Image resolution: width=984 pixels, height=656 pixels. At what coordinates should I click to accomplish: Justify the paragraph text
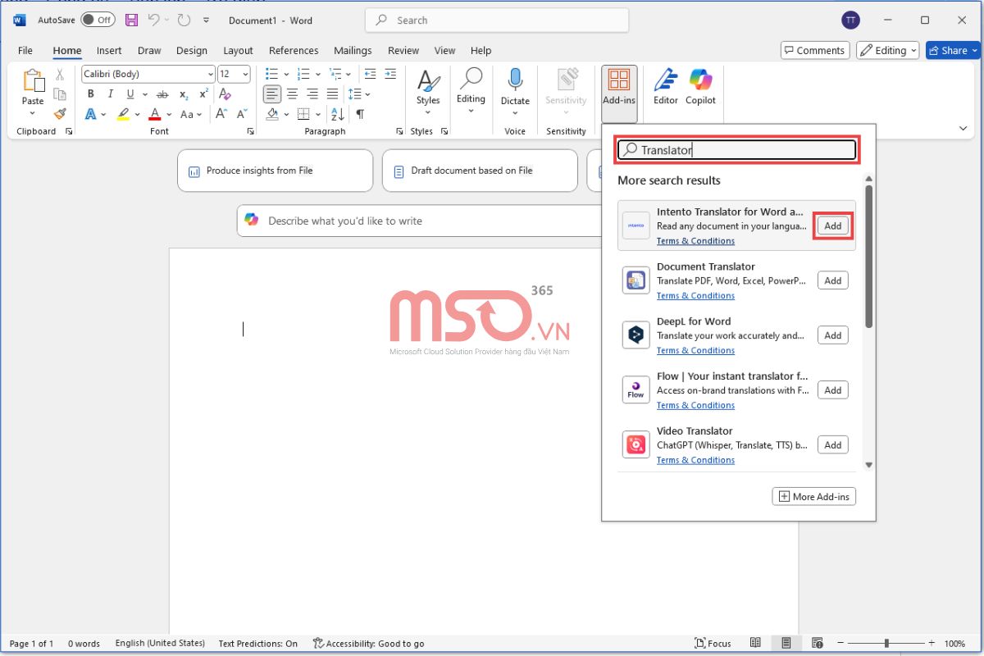click(332, 94)
